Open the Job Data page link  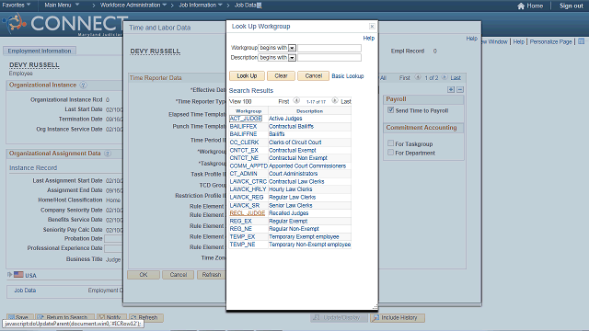[25, 291]
